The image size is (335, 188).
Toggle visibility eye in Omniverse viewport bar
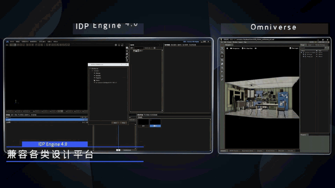click(256, 48)
